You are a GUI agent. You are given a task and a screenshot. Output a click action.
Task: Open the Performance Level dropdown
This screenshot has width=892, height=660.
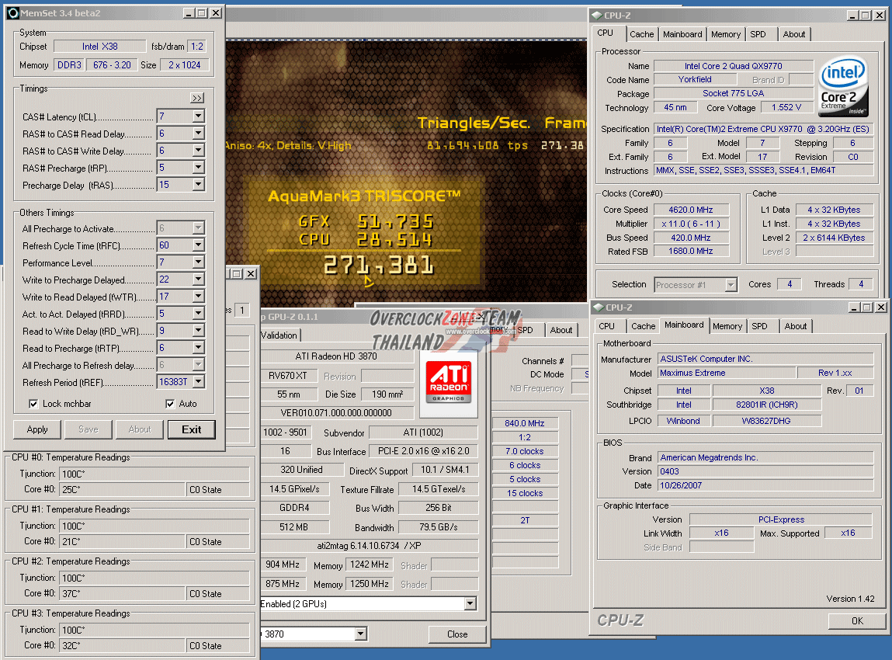pos(198,262)
